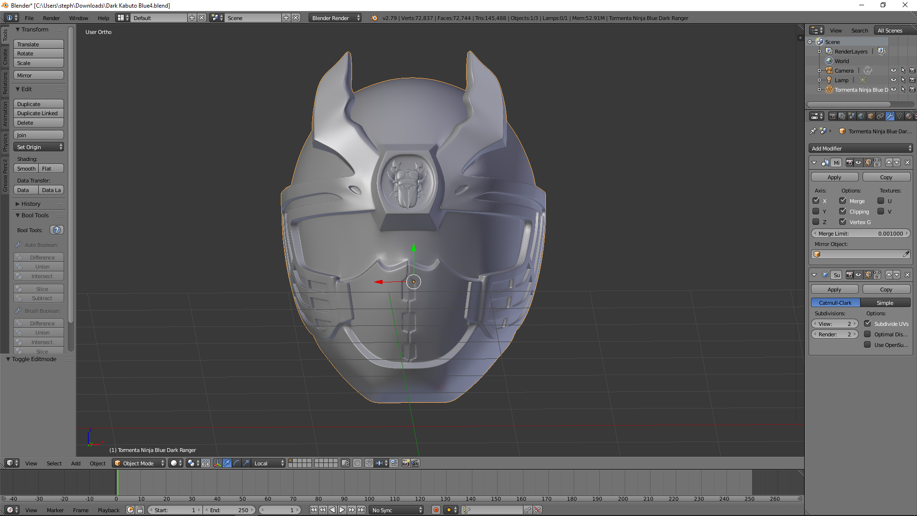Open the Add menu in the 3D viewport header

[75, 463]
